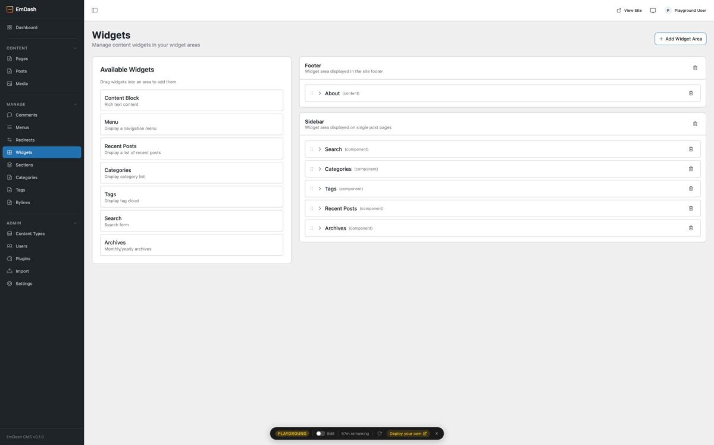The image size is (714, 445).
Task: Click the Add Widget Area button
Action: coord(680,39)
